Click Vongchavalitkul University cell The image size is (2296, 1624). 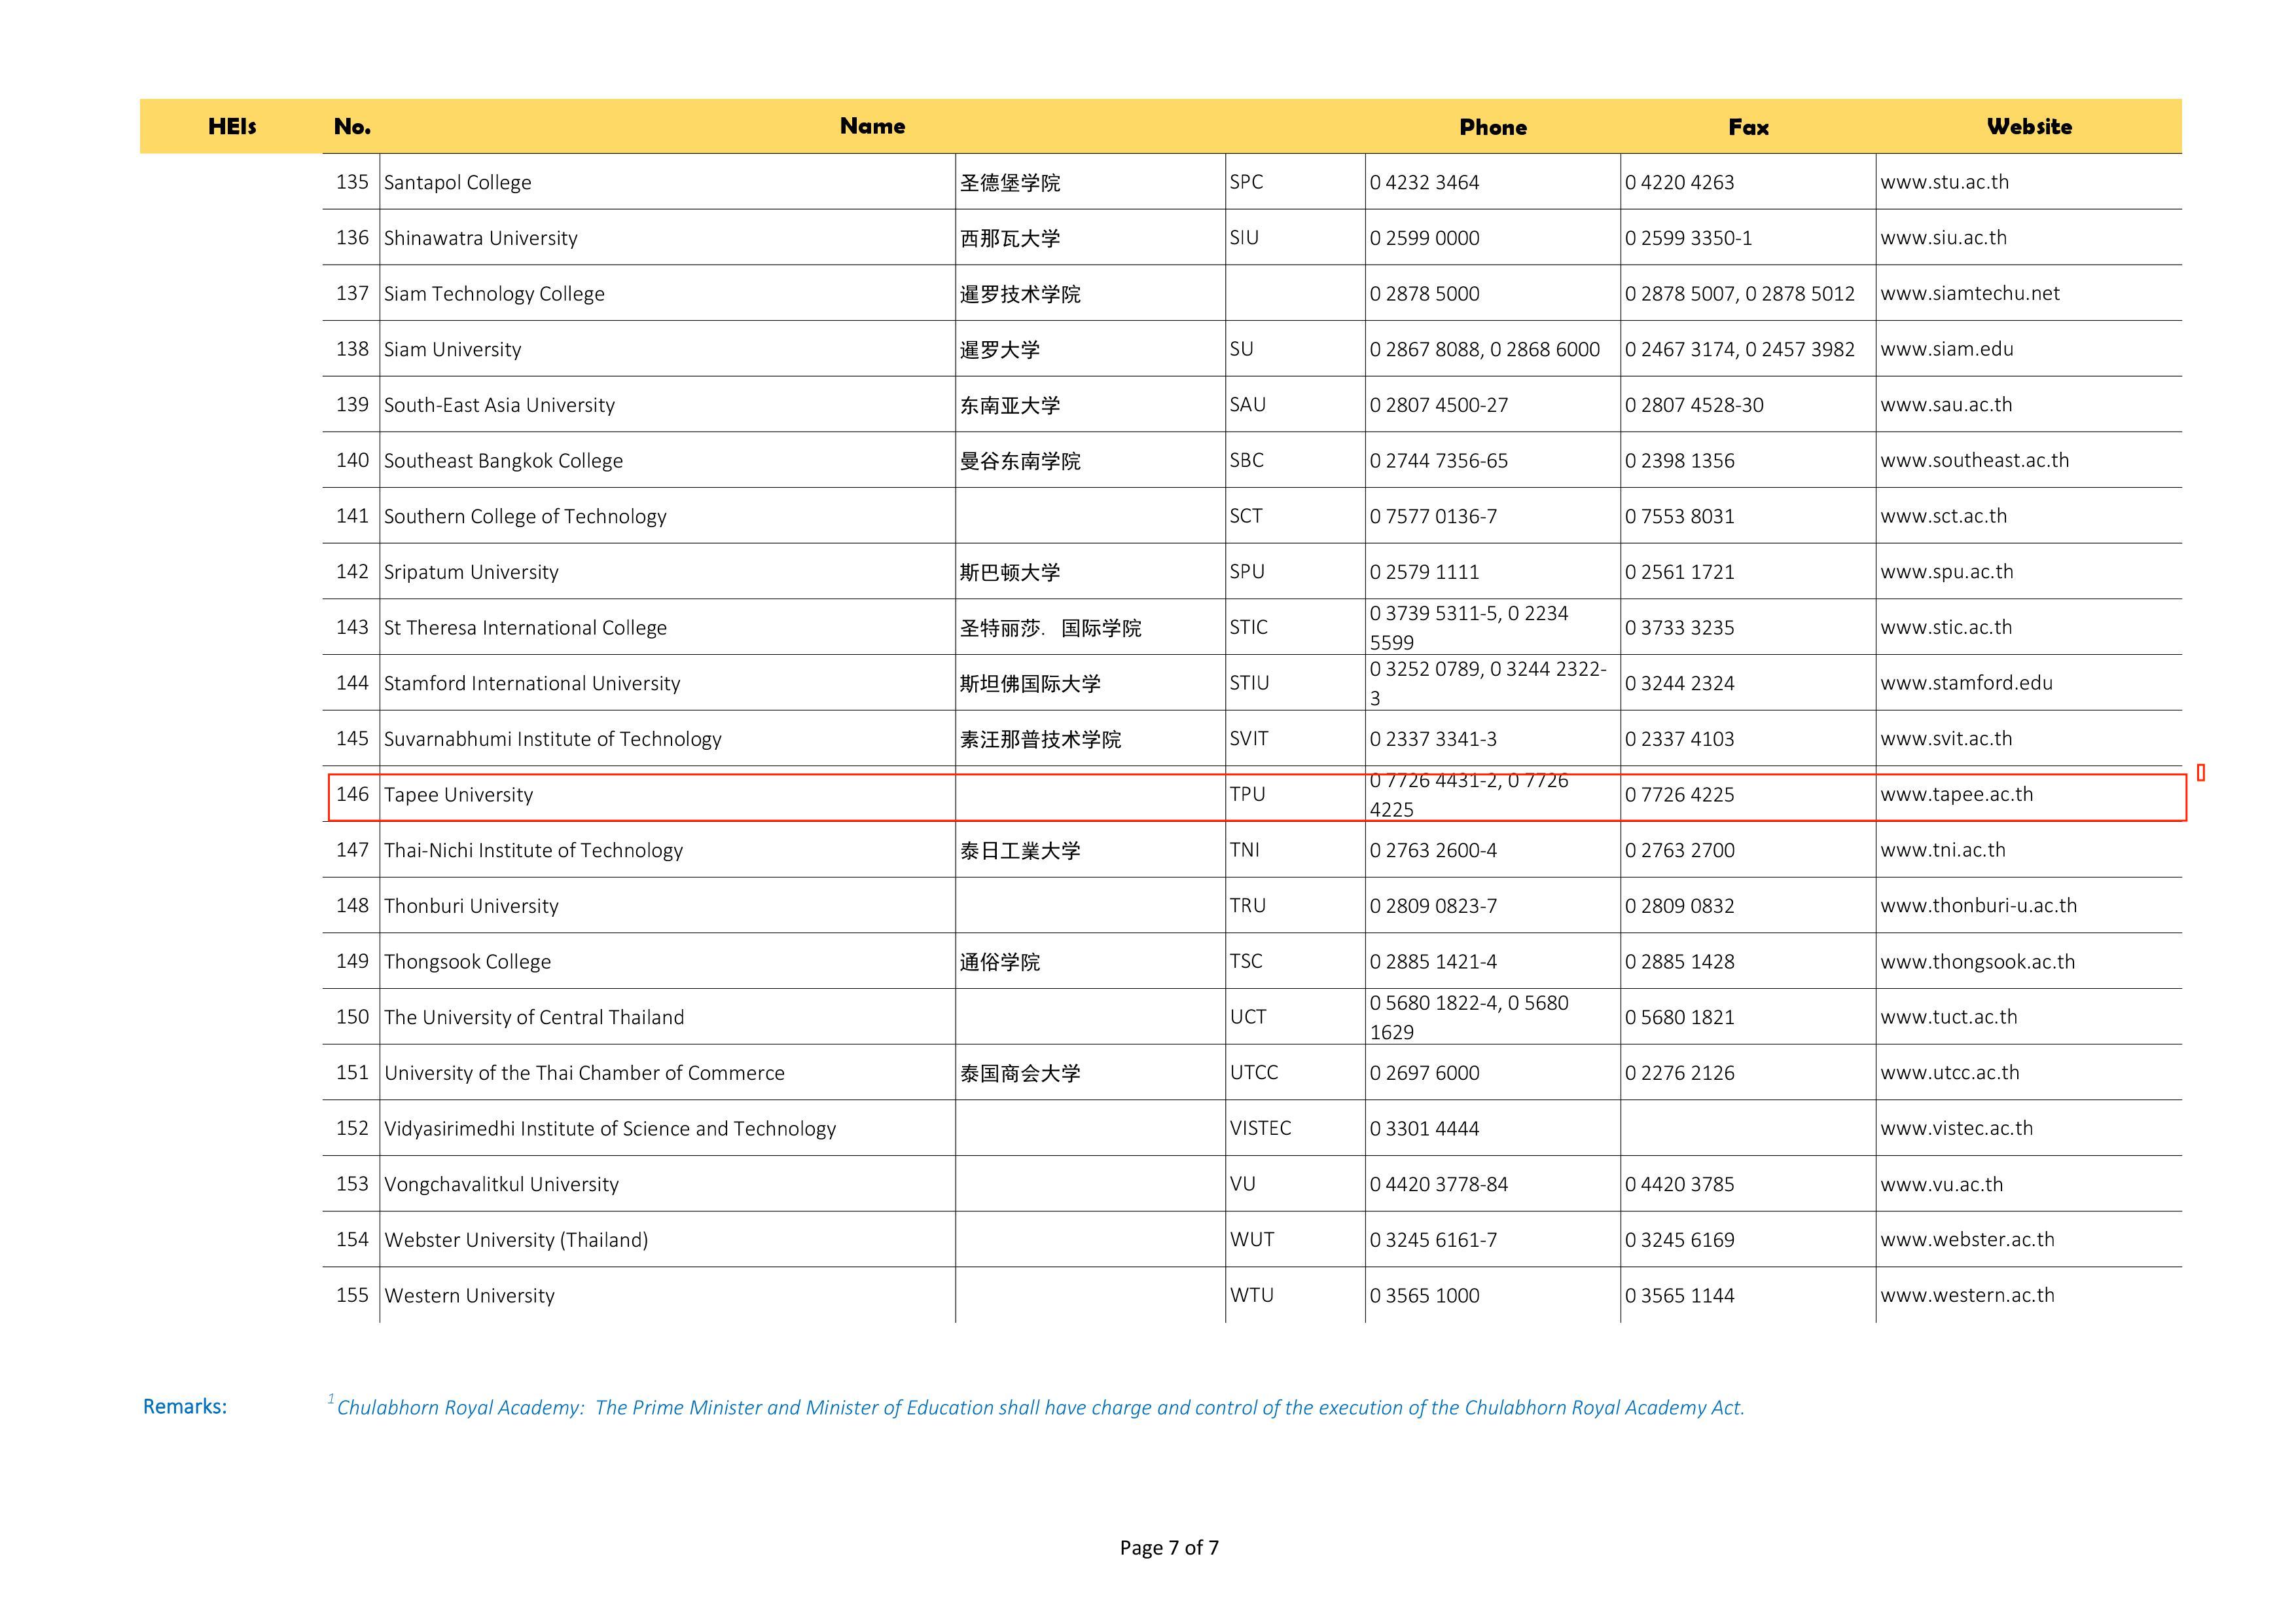(x=667, y=1184)
